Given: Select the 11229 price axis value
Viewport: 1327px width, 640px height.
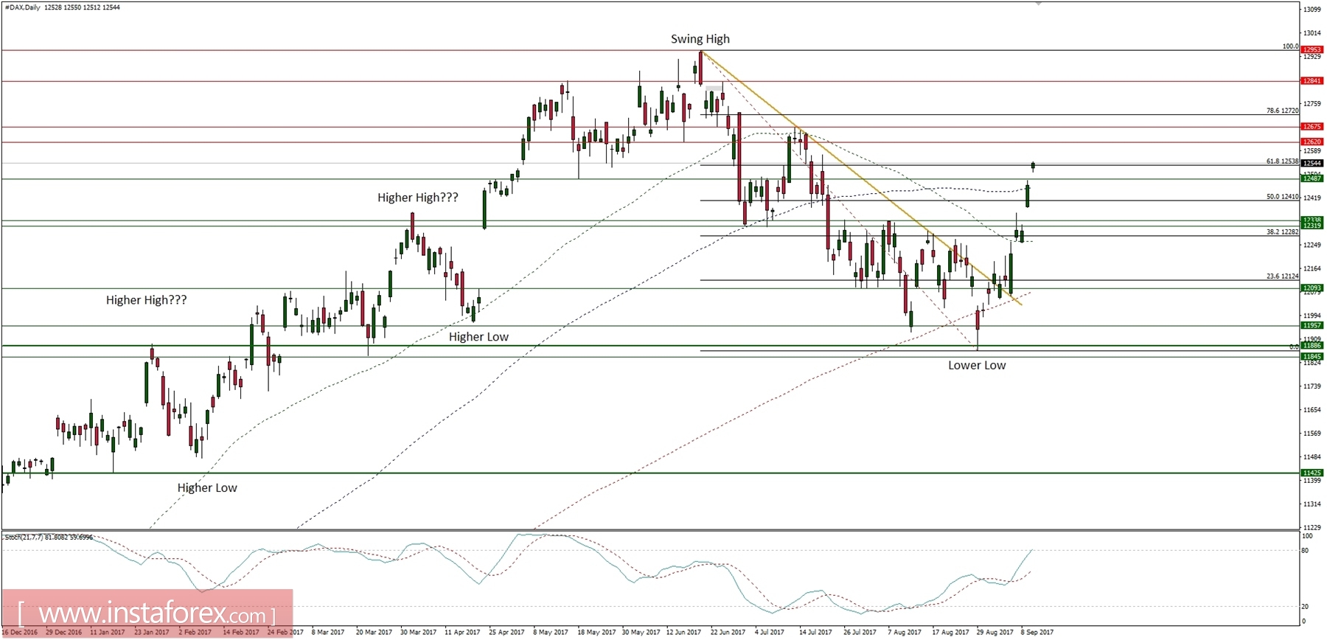Looking at the screenshot, I should tap(1312, 528).
